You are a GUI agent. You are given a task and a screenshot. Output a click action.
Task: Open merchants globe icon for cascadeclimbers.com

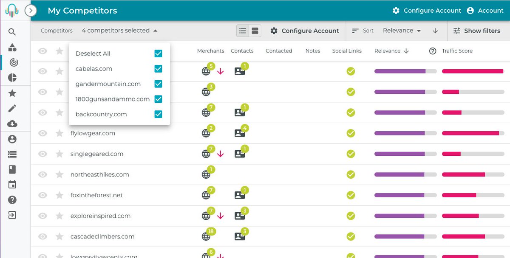coord(206,236)
